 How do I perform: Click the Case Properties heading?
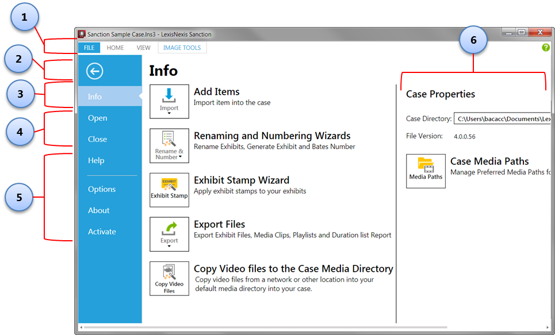click(441, 94)
